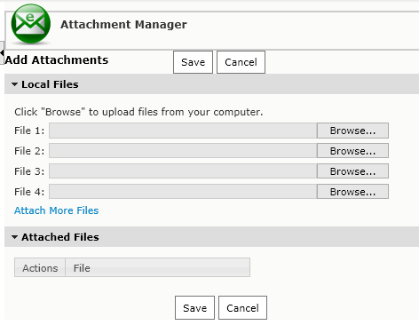The image size is (419, 333).
Task: Click the top Save button
Action: [x=193, y=62]
